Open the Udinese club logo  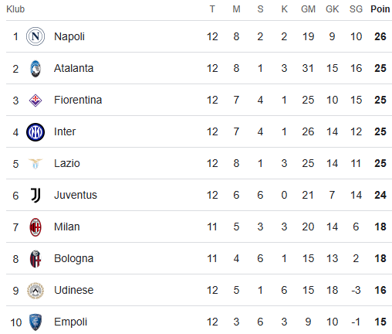(35, 291)
